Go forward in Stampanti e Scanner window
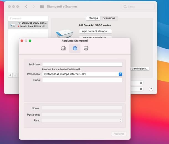 pyautogui.click(x=34, y=7)
